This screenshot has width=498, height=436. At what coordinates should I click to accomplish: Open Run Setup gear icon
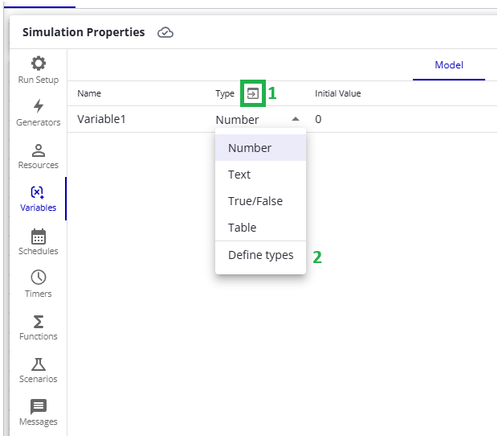38,64
